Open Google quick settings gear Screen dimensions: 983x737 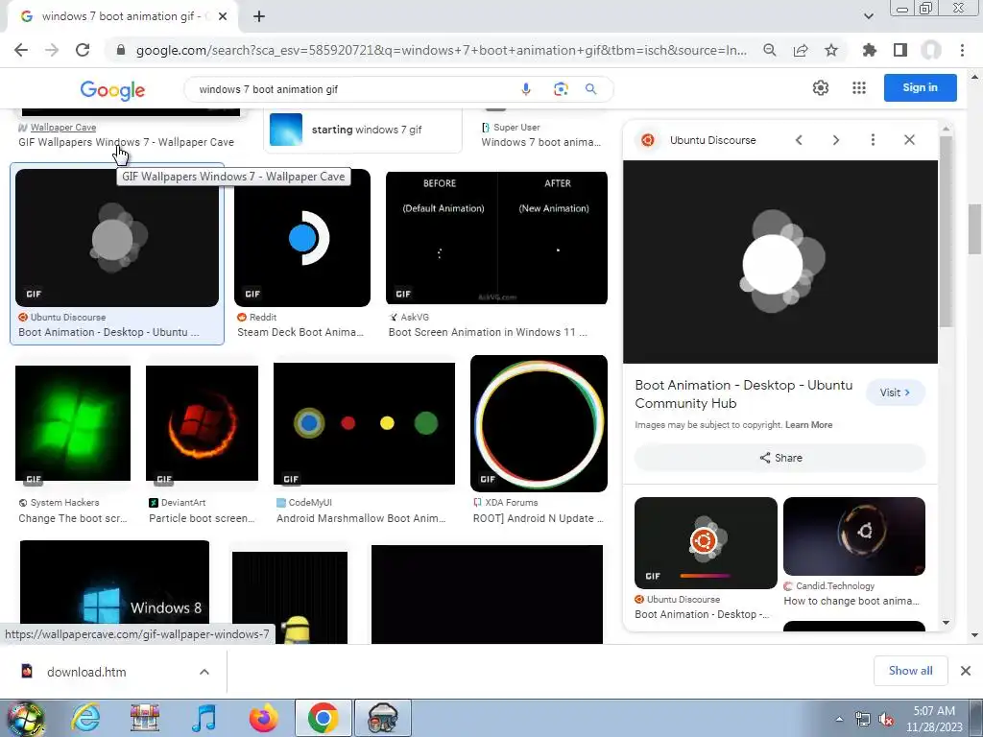point(821,87)
